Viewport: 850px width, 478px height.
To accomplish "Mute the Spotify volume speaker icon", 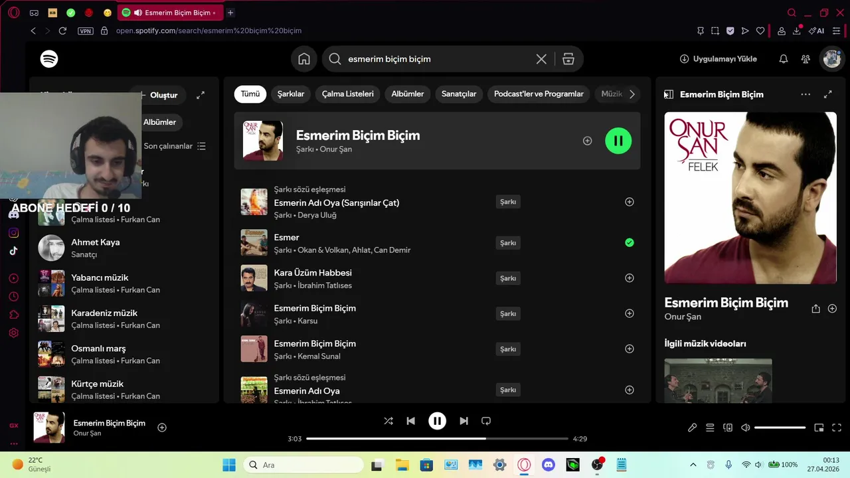I will pyautogui.click(x=745, y=428).
